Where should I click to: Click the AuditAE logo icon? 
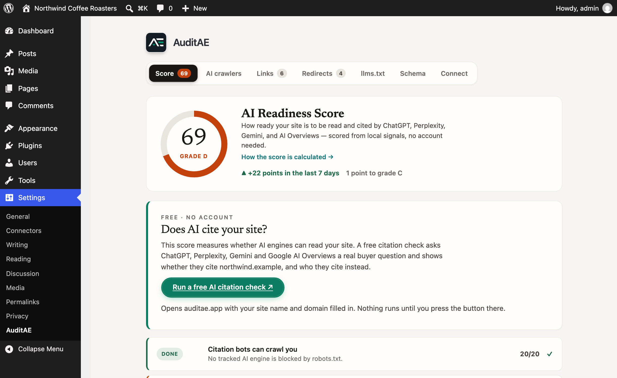point(156,42)
